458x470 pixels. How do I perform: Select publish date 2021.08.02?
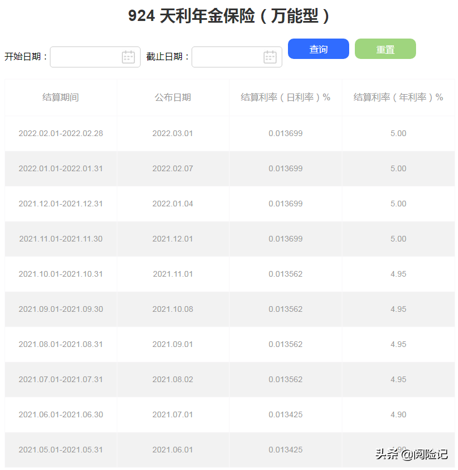click(x=173, y=379)
